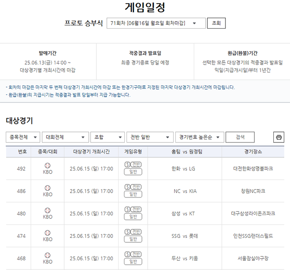Click the SSG vs 롯데 matchup

coord(185,236)
